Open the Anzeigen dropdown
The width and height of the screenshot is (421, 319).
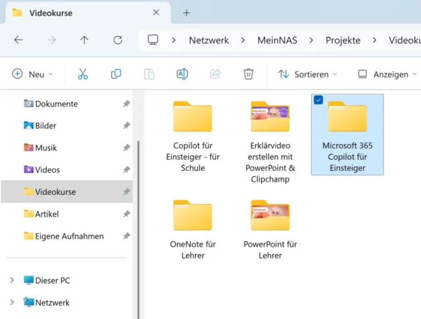387,74
